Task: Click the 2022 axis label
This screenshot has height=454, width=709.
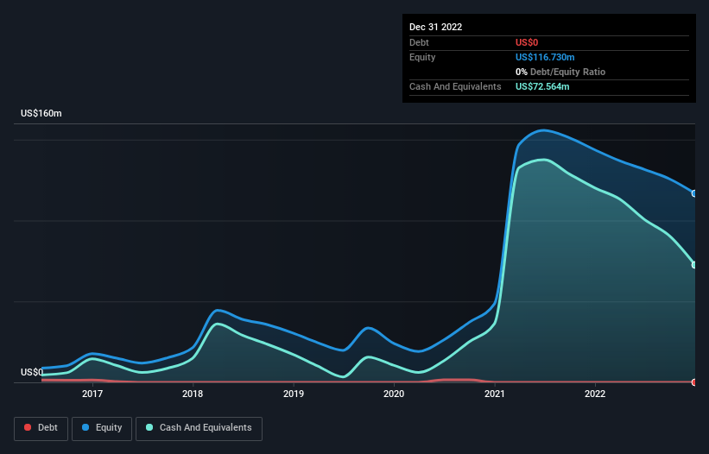Action: 595,394
